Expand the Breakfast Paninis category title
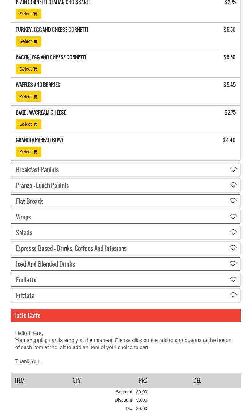This screenshot has width=251, height=412. (37, 170)
